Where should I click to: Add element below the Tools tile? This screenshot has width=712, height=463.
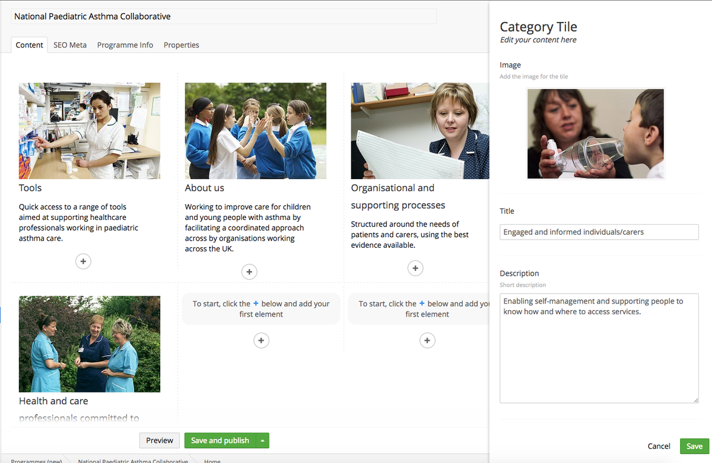coord(83,261)
